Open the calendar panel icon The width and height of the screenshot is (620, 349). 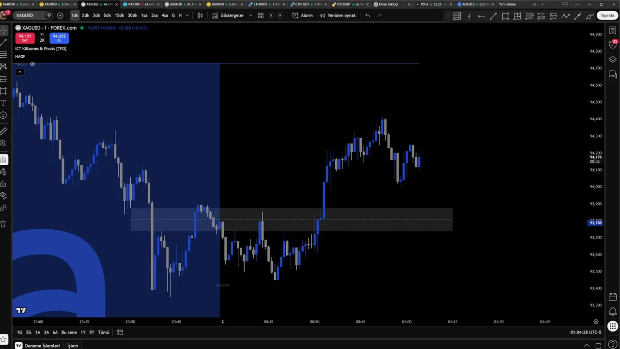[x=613, y=297]
